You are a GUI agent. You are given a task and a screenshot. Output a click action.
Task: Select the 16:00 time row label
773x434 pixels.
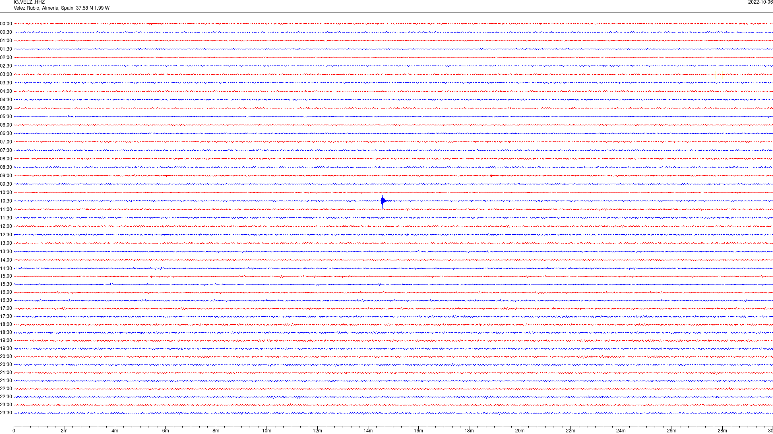pyautogui.click(x=6, y=292)
